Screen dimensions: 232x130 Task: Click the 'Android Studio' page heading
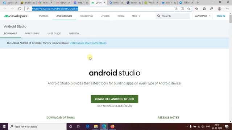[x=15, y=26]
